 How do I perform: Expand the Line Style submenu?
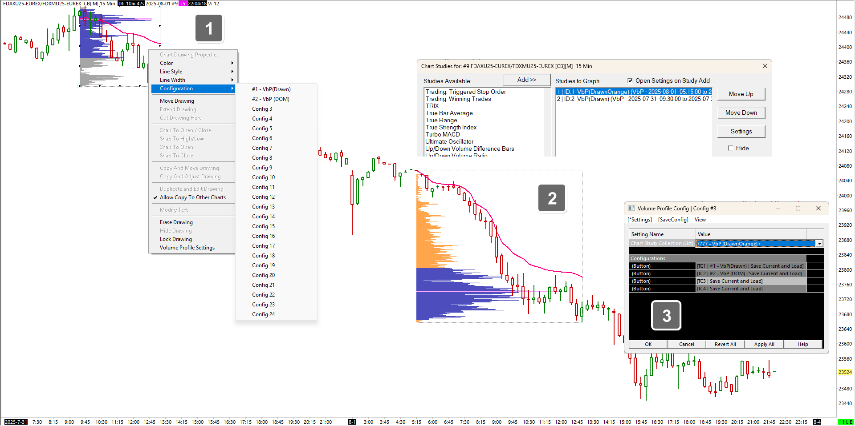(192, 72)
